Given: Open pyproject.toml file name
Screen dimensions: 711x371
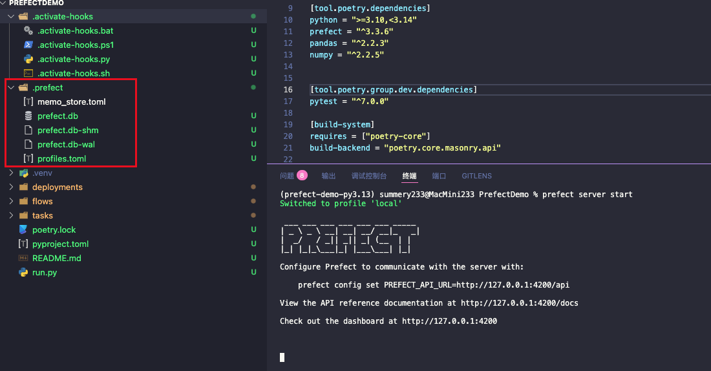Looking at the screenshot, I should coord(60,244).
